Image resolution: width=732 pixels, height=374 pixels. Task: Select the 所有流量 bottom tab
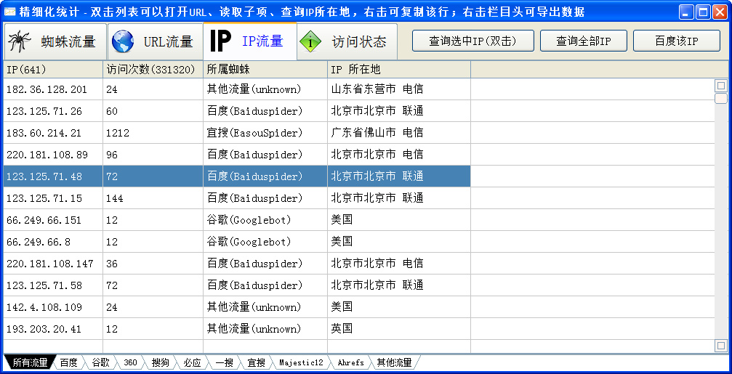click(30, 362)
